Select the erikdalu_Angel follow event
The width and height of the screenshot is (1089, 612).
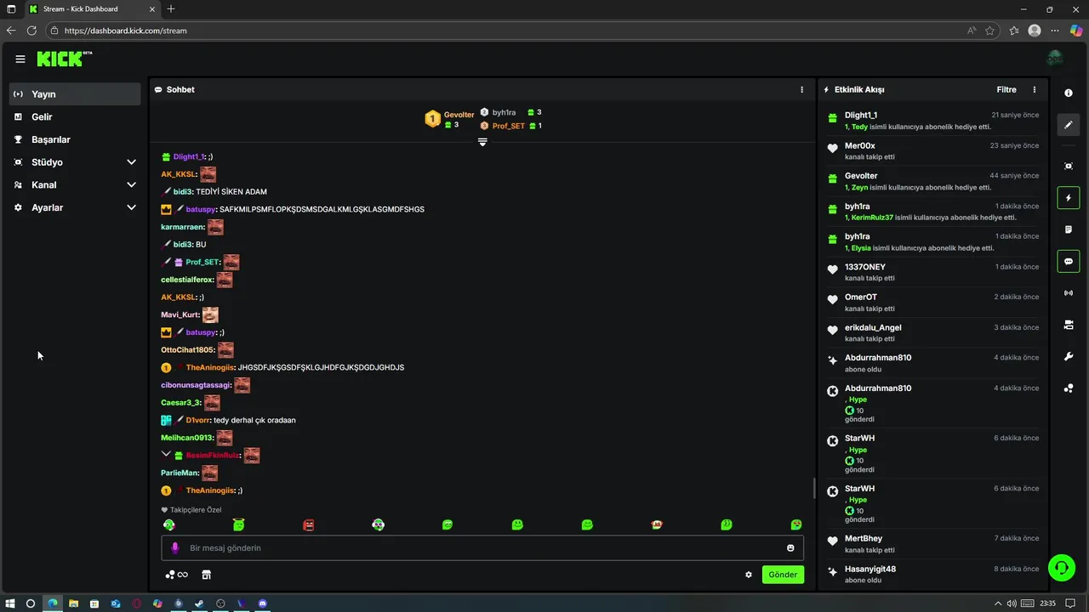coord(932,332)
